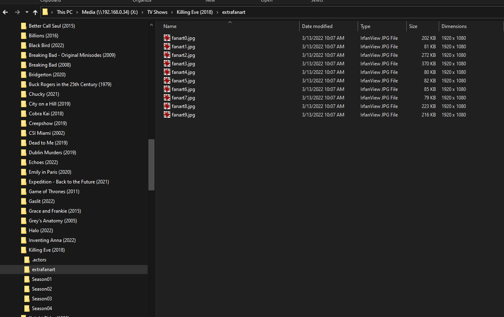Click the extrafanart breadcrumb segment
Screen dimensions: 504x317
click(234, 12)
